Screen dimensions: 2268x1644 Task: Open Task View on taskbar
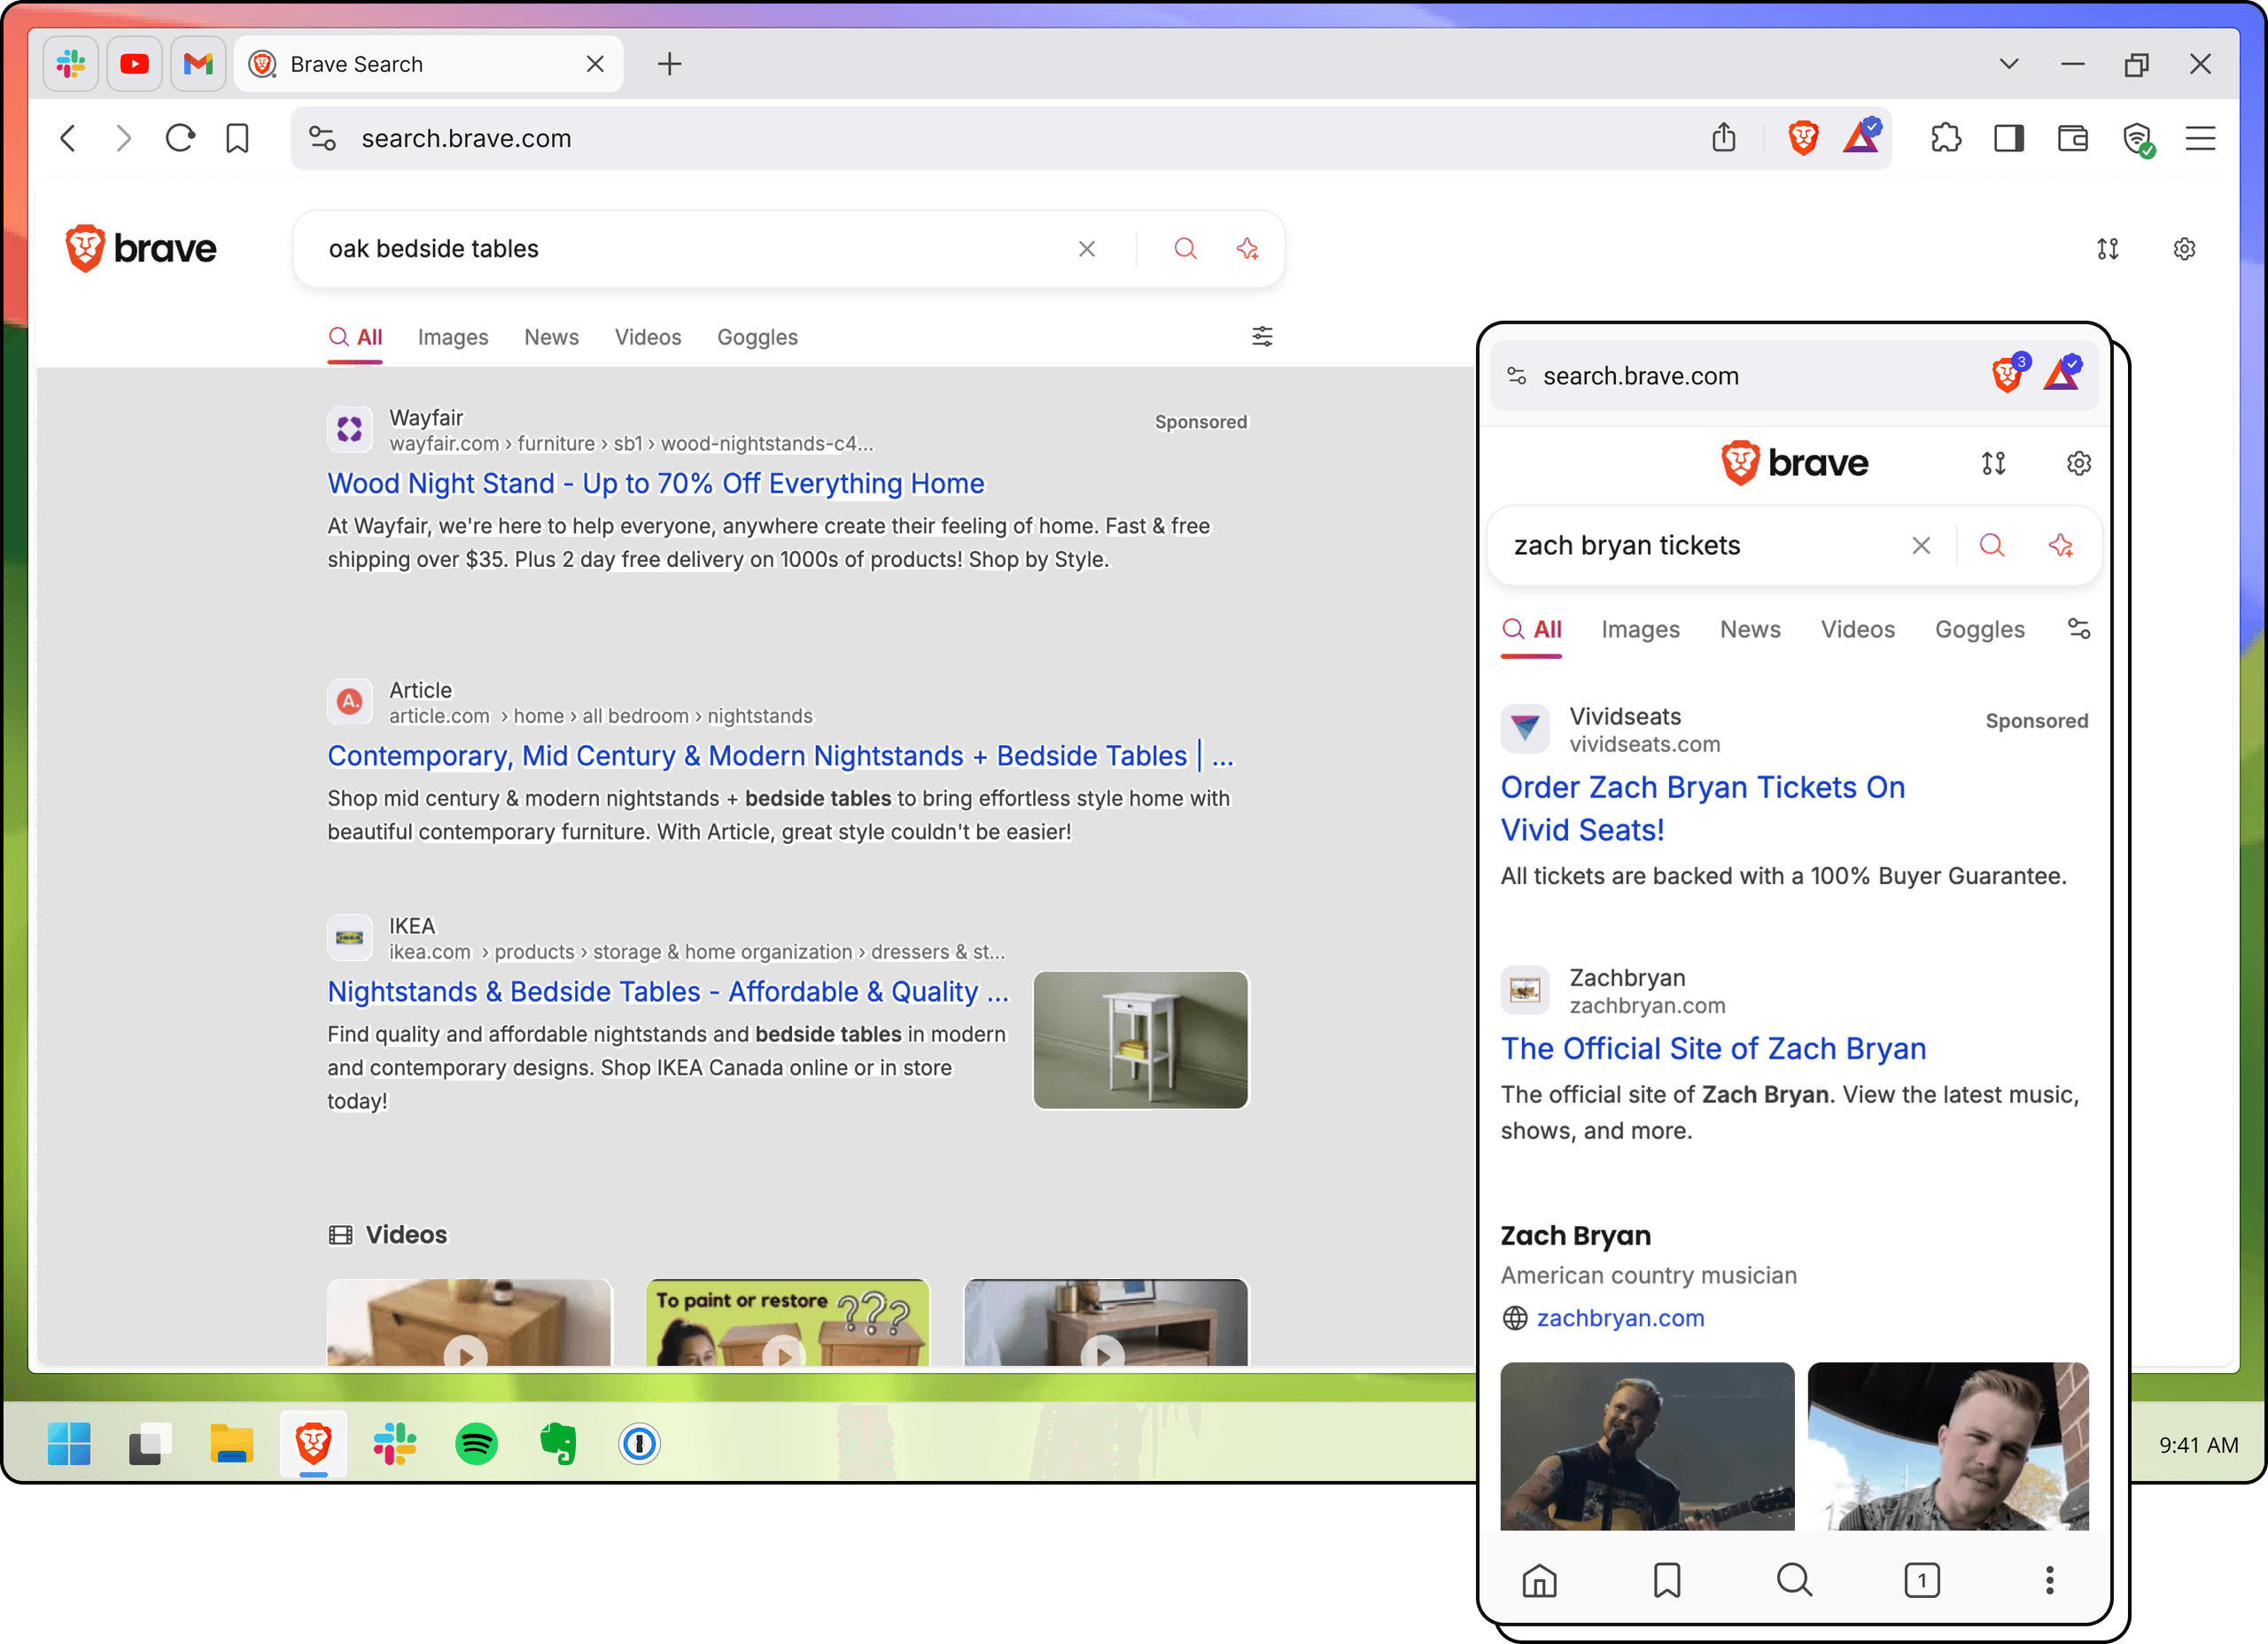[x=150, y=1443]
